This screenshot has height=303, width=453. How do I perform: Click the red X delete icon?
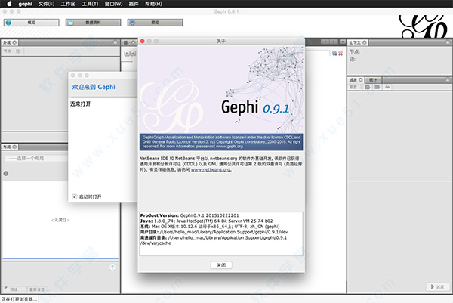(341, 54)
